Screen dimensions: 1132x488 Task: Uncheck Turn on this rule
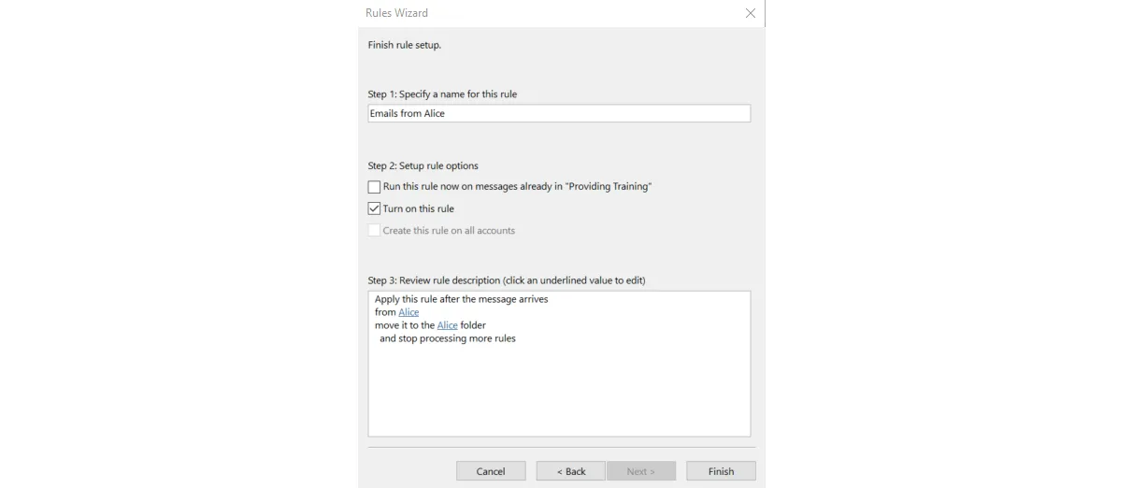[374, 208]
